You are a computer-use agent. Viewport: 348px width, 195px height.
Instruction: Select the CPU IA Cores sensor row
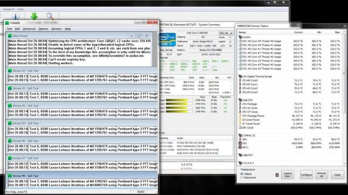tap(290, 108)
